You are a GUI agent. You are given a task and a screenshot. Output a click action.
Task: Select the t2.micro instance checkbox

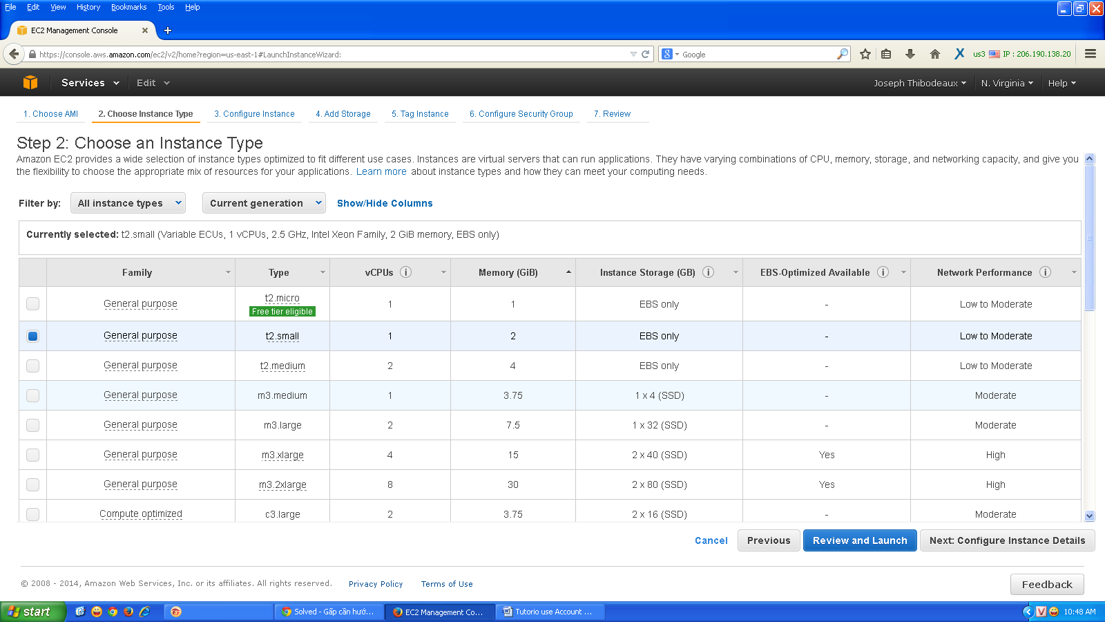[32, 303]
